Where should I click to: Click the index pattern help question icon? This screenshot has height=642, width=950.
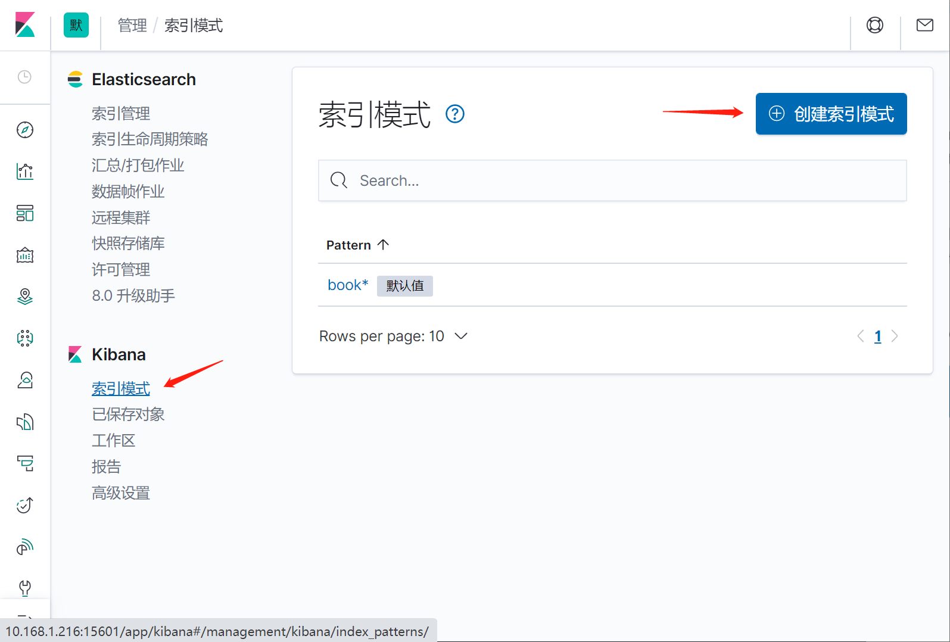point(455,114)
